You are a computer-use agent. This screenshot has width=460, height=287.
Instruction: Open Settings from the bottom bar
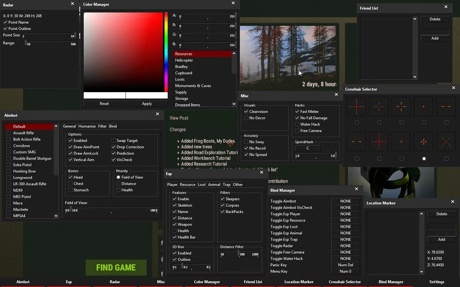[x=437, y=282]
